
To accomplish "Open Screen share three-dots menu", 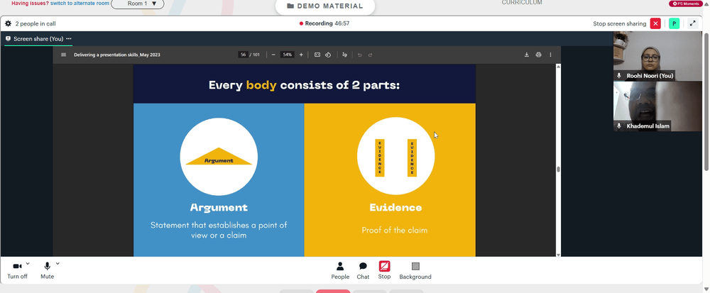I will click(x=69, y=39).
